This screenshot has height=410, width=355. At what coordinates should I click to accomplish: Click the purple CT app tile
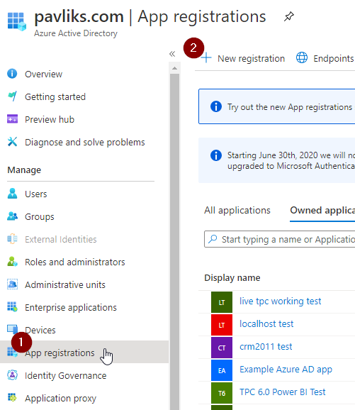pos(222,348)
